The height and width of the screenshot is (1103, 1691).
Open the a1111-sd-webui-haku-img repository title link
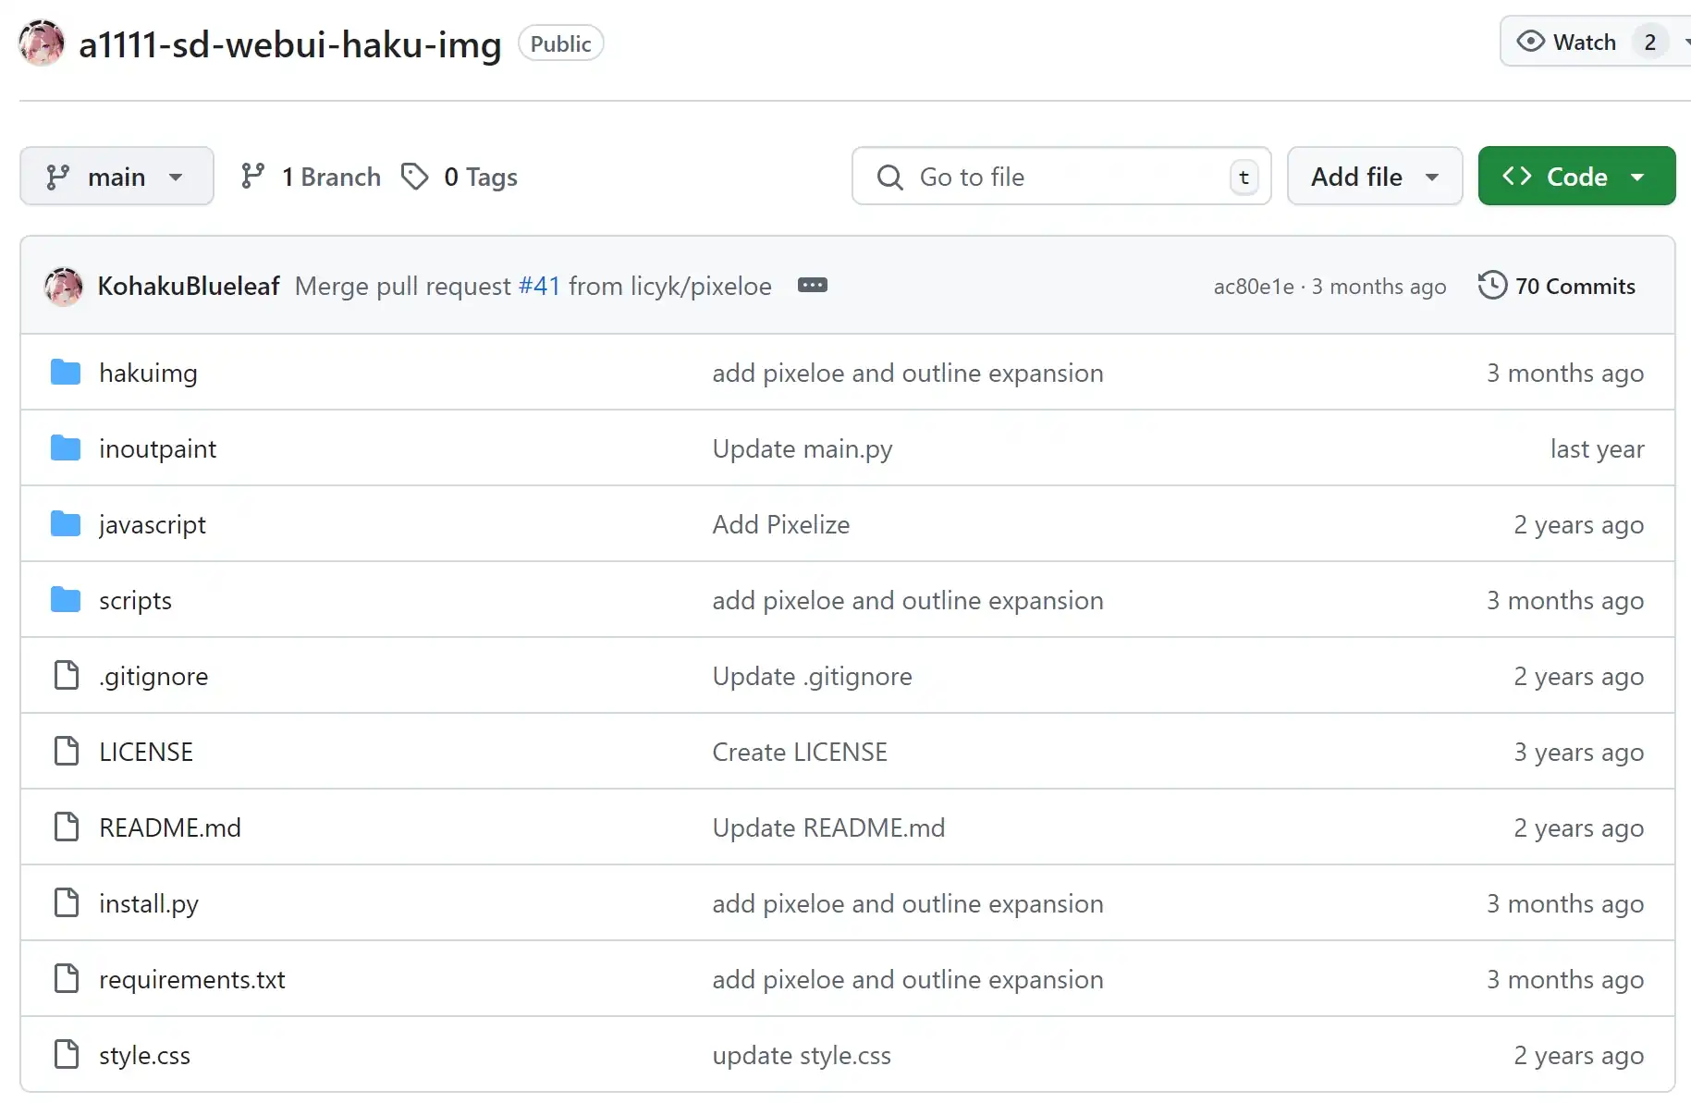click(290, 44)
